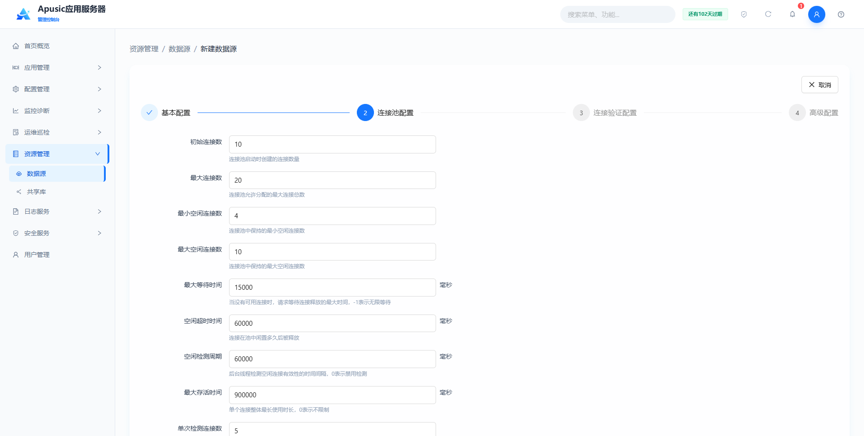The width and height of the screenshot is (864, 436).
Task: Collapse the 资源管理 menu chevron
Action: click(x=98, y=154)
